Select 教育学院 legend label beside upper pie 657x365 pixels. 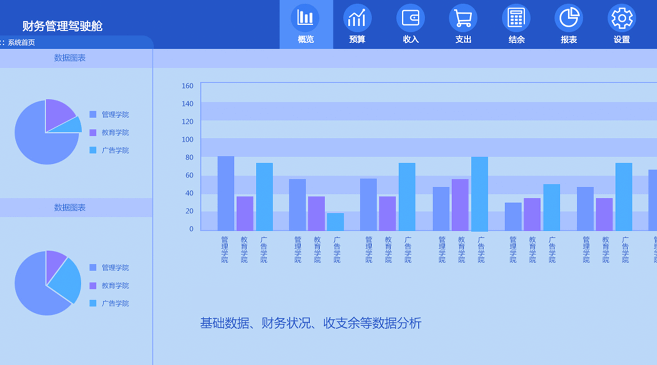[x=115, y=133]
